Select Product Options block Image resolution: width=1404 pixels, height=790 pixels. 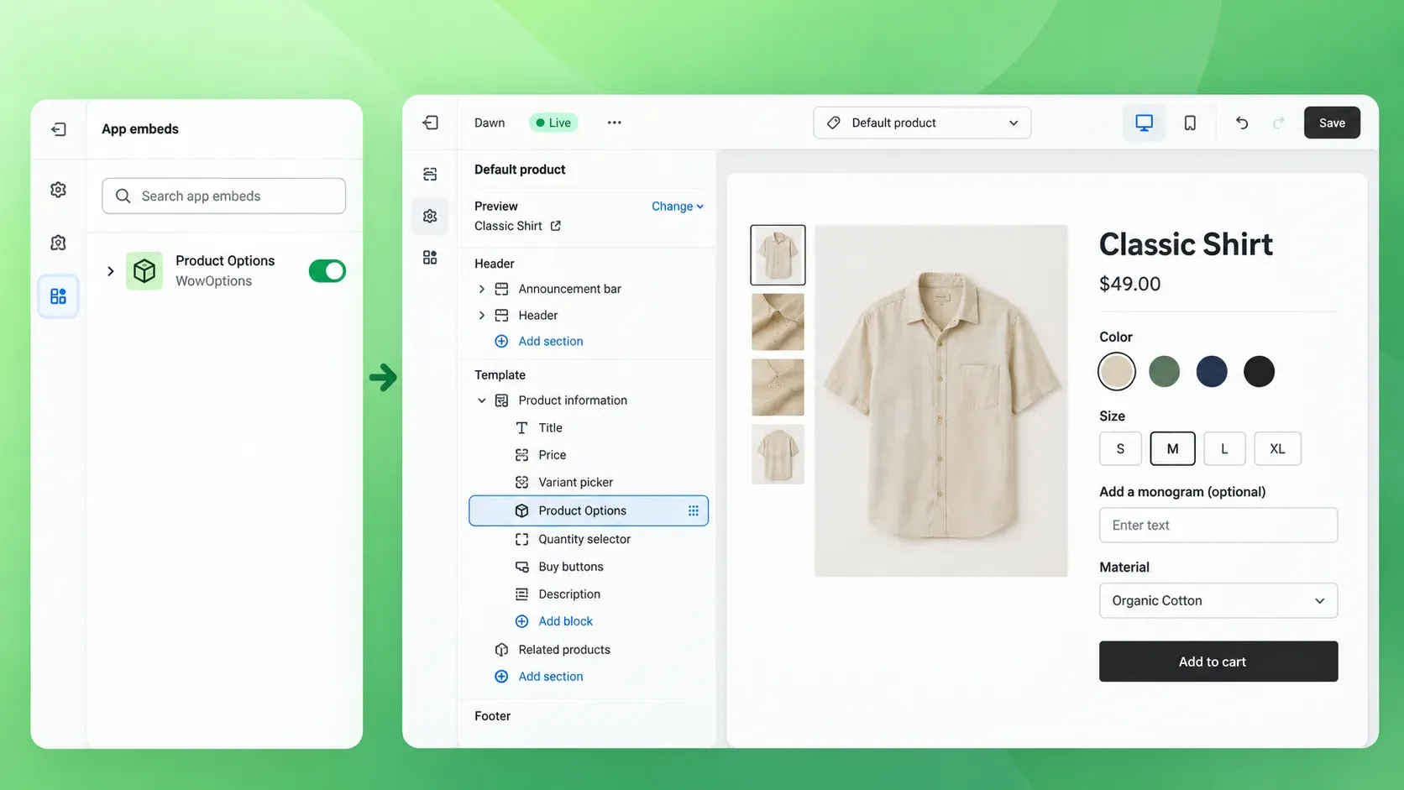pyautogui.click(x=588, y=510)
